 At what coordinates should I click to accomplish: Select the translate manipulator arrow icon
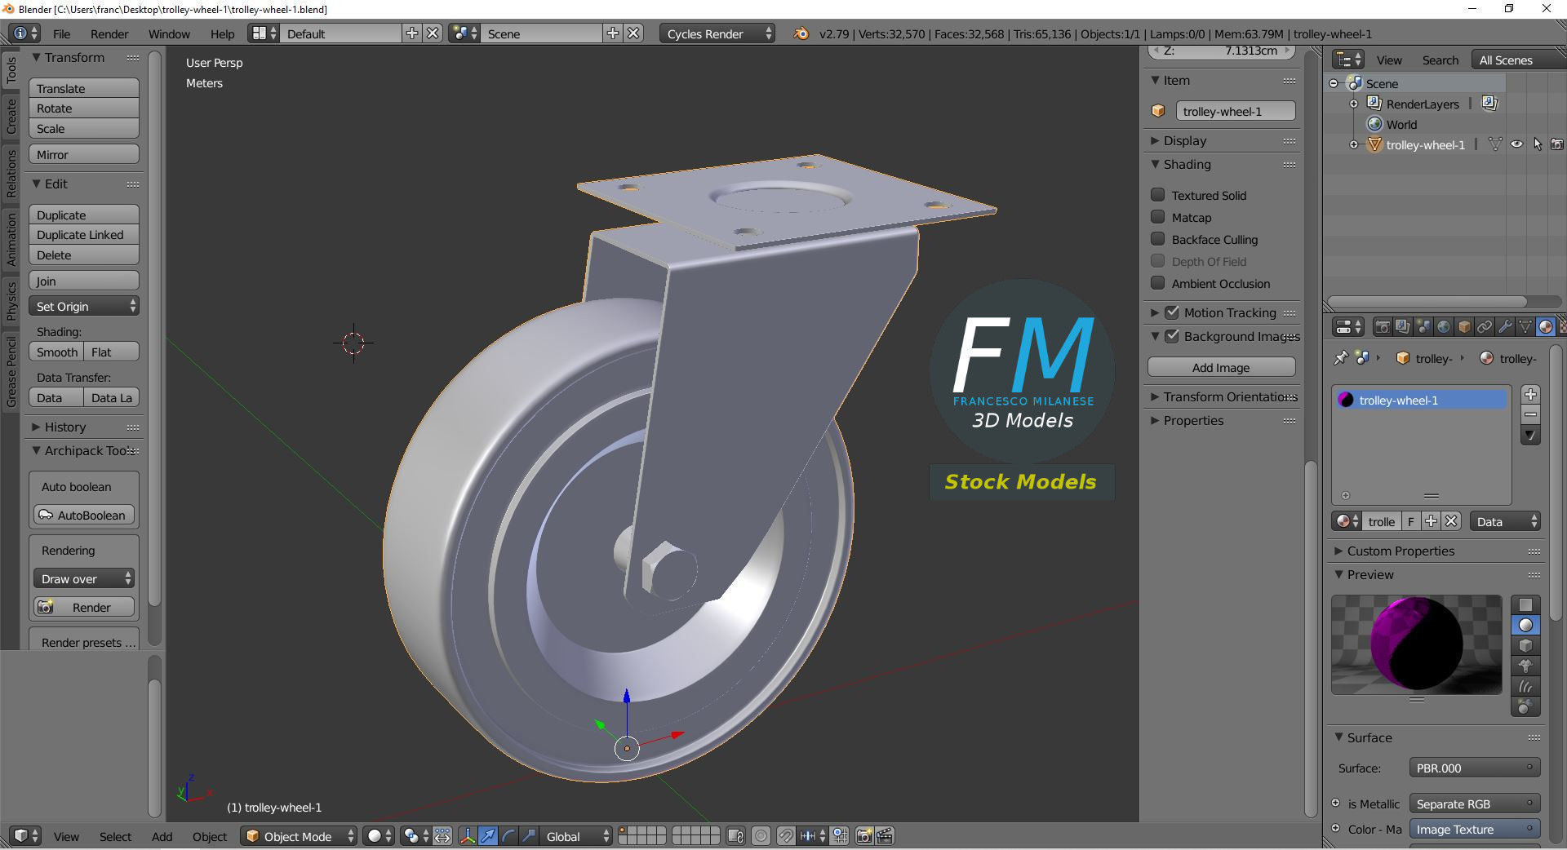tap(488, 836)
